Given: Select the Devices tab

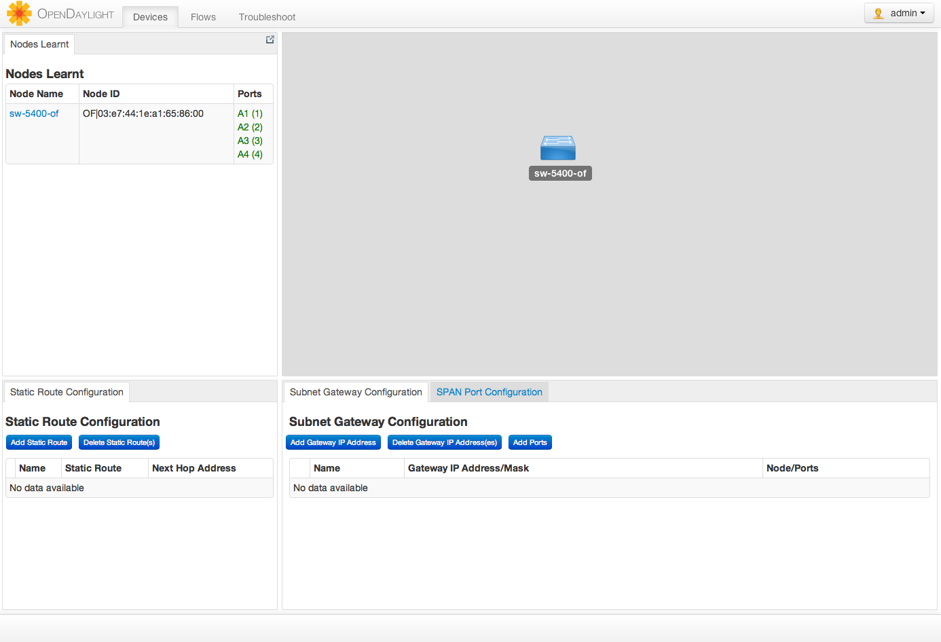Looking at the screenshot, I should 150,17.
